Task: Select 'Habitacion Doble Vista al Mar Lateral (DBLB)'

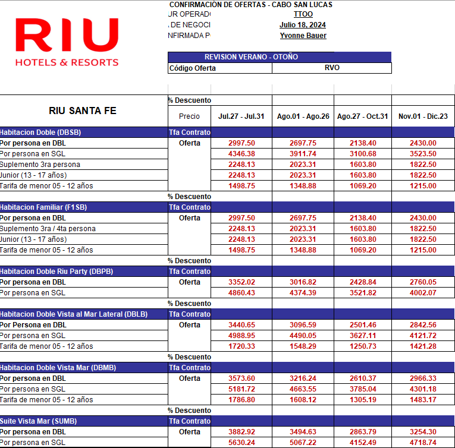Action: pos(84,314)
